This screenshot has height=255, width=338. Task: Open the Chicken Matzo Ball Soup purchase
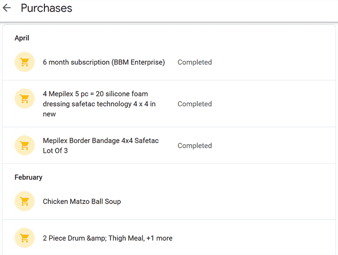82,201
